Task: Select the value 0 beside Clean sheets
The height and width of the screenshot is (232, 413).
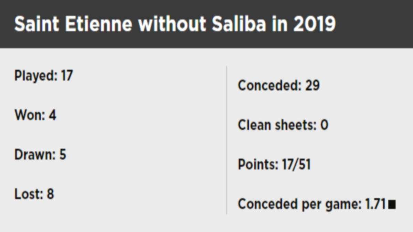Action: 324,125
